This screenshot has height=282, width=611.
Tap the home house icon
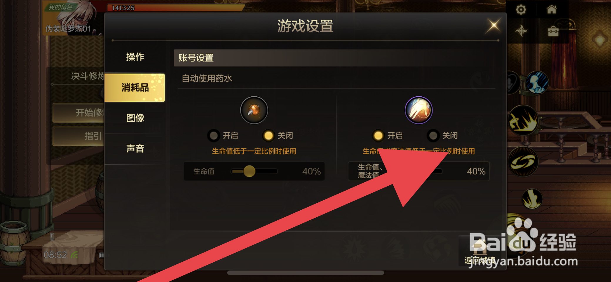click(x=551, y=10)
